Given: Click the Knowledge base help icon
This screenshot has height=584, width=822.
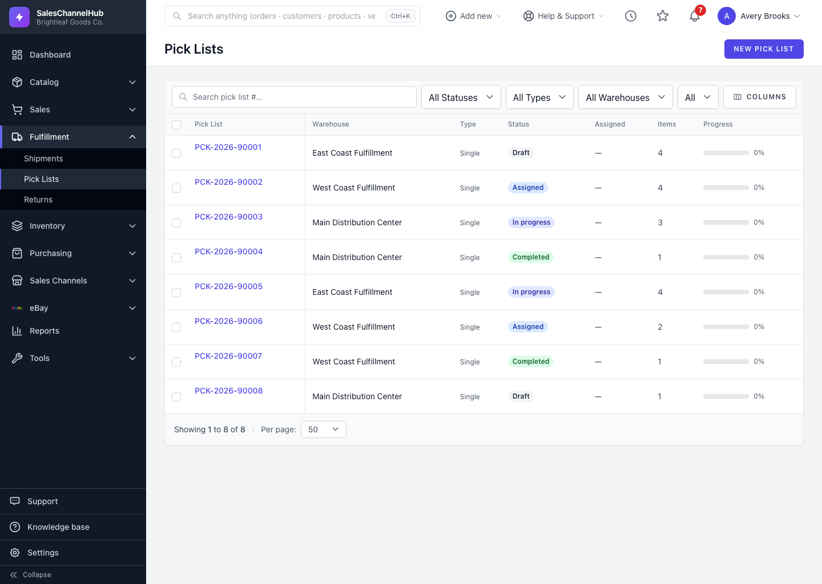Looking at the screenshot, I should (x=15, y=527).
